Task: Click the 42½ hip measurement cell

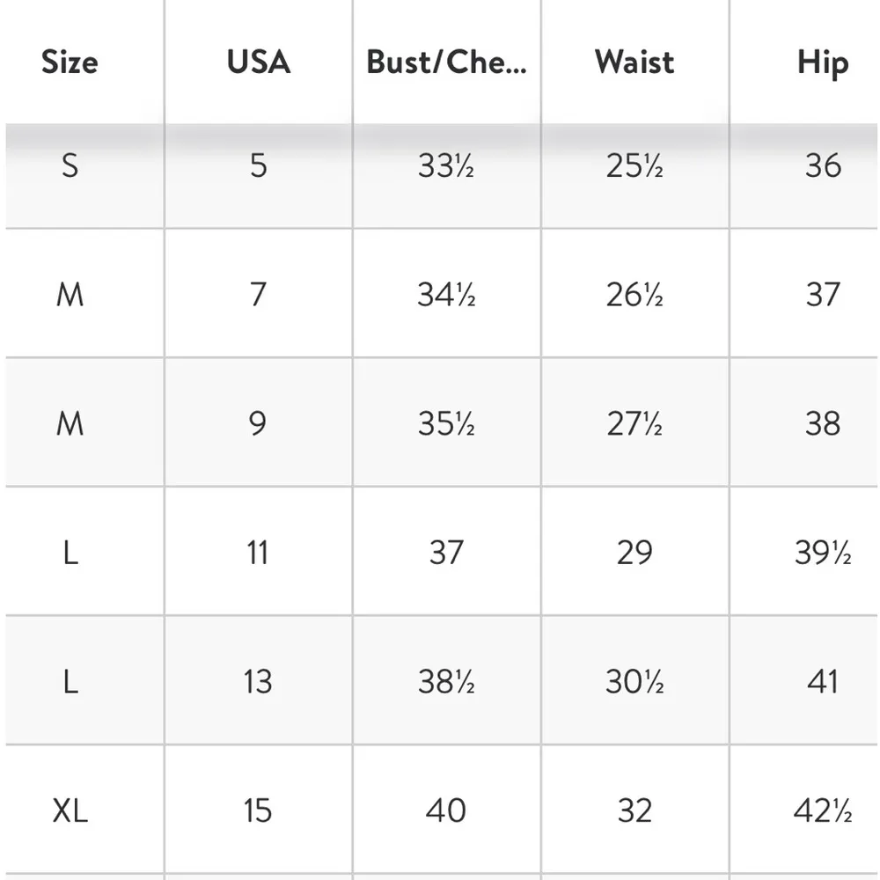Action: [822, 810]
